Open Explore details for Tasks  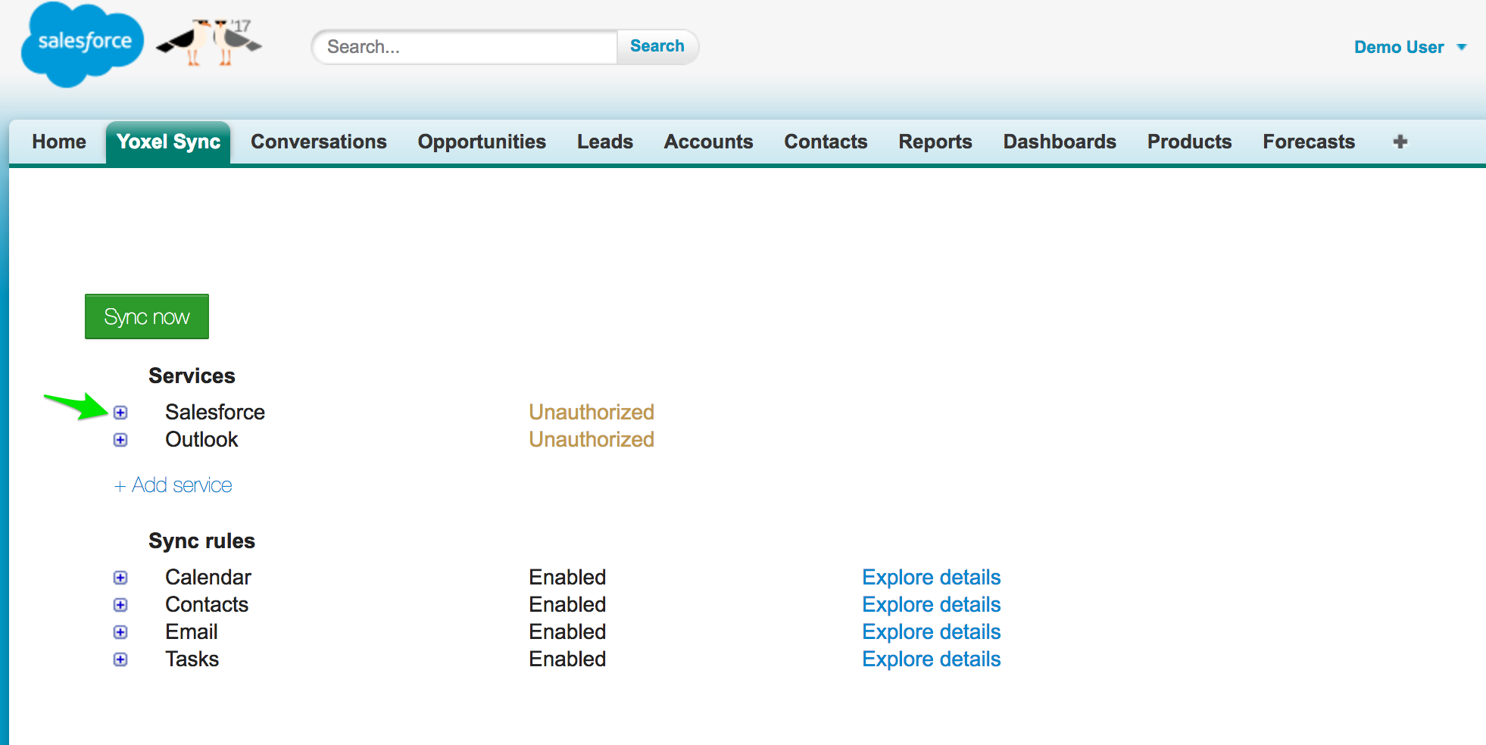point(932,659)
